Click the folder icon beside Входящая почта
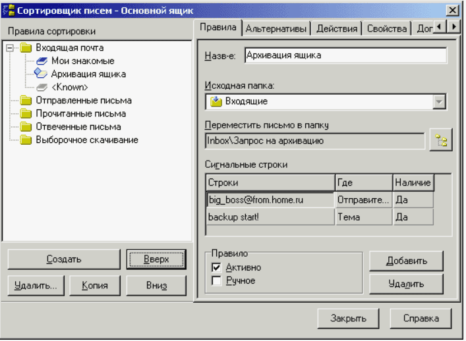The width and height of the screenshot is (466, 341). tap(26, 48)
